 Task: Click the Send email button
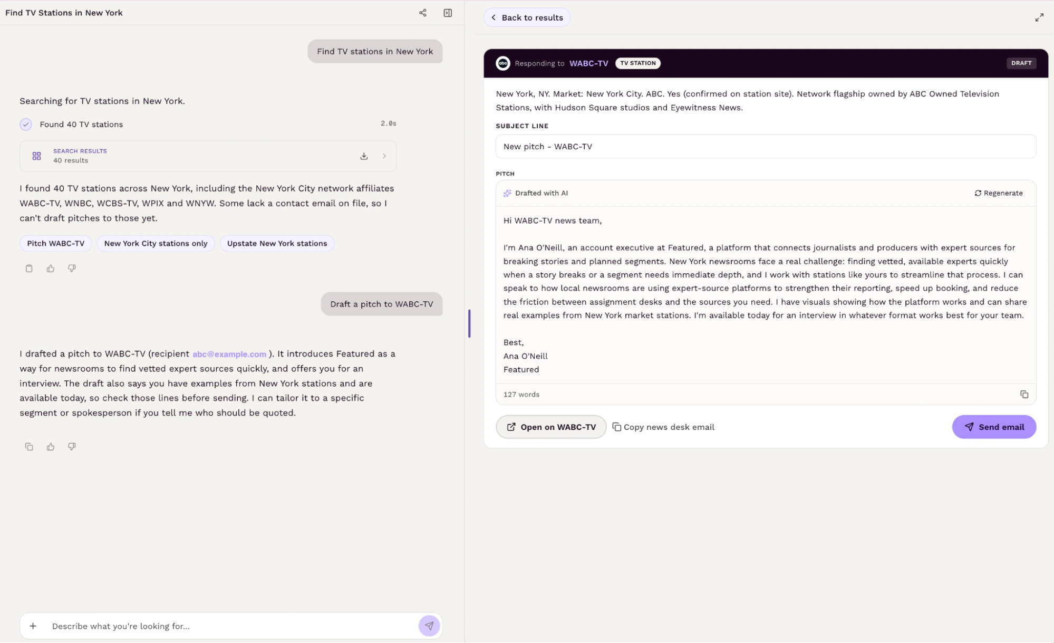994,427
